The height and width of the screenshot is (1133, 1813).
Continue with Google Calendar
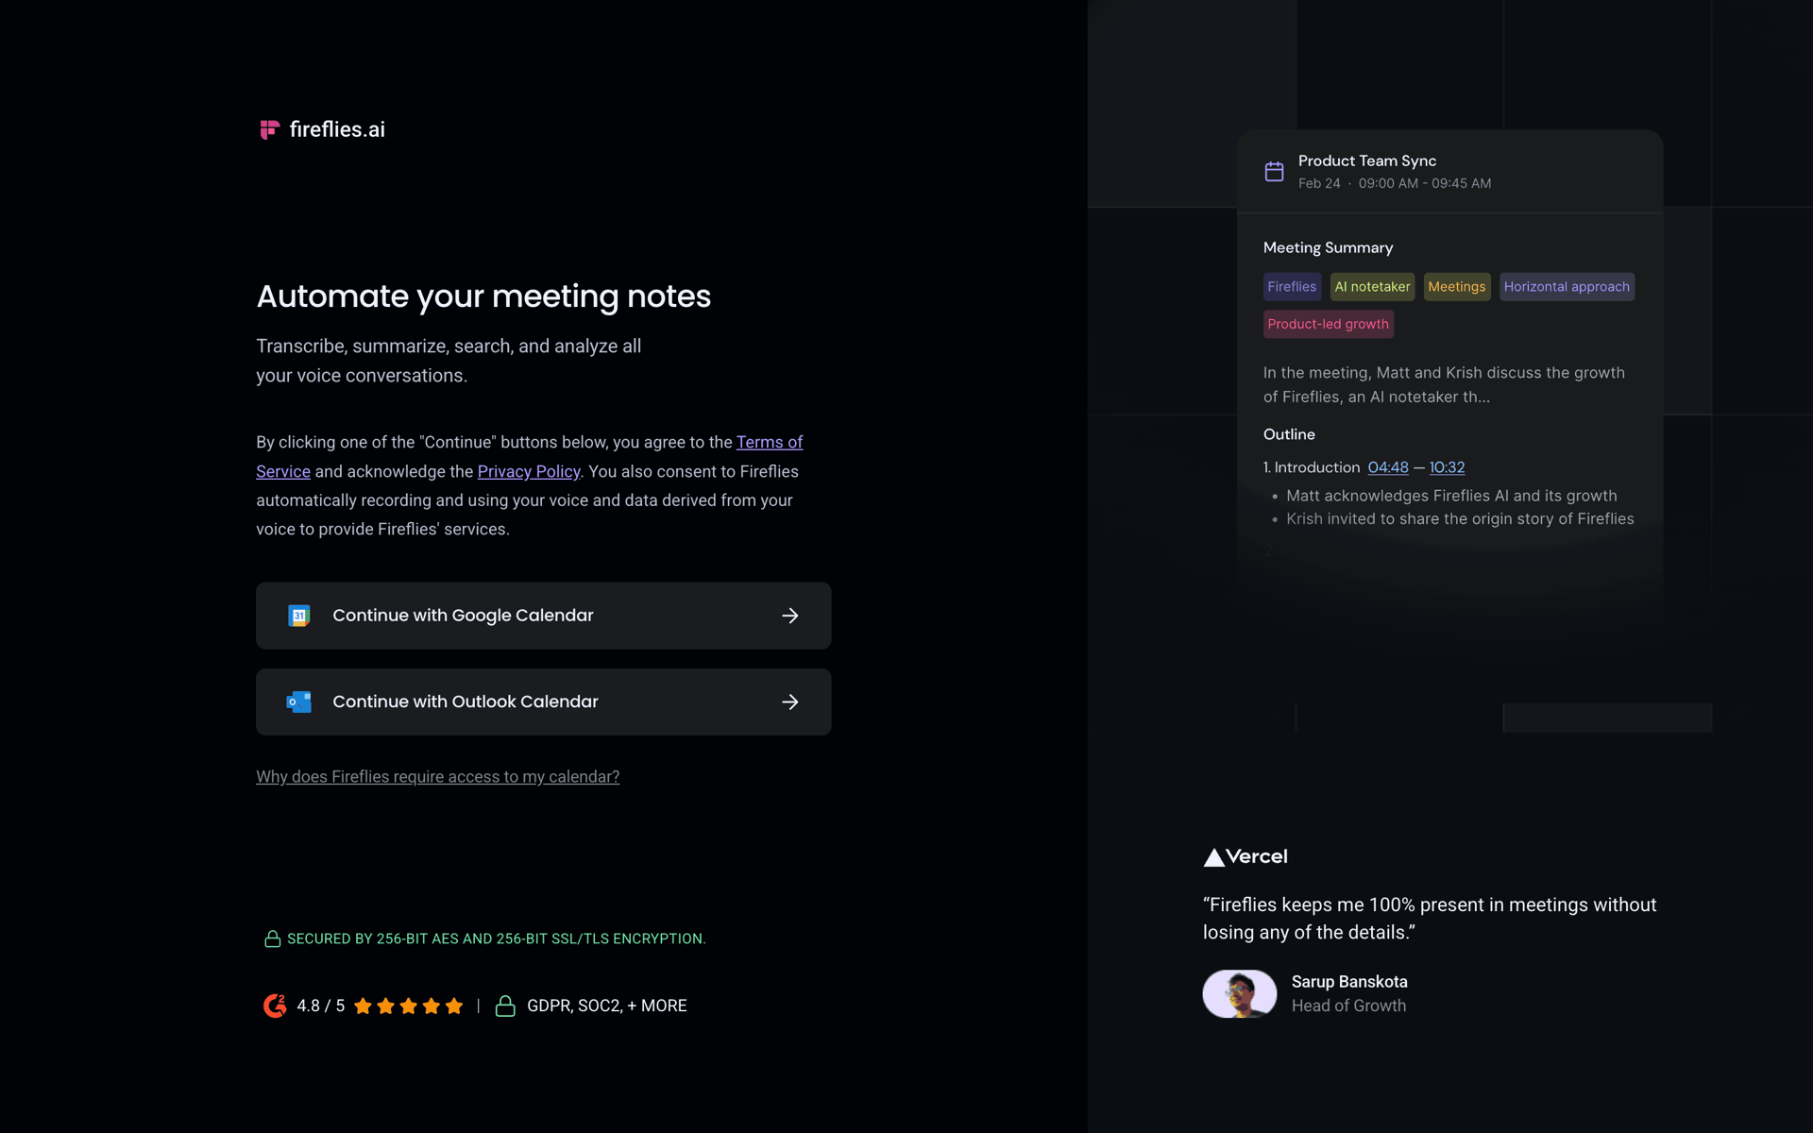click(544, 616)
